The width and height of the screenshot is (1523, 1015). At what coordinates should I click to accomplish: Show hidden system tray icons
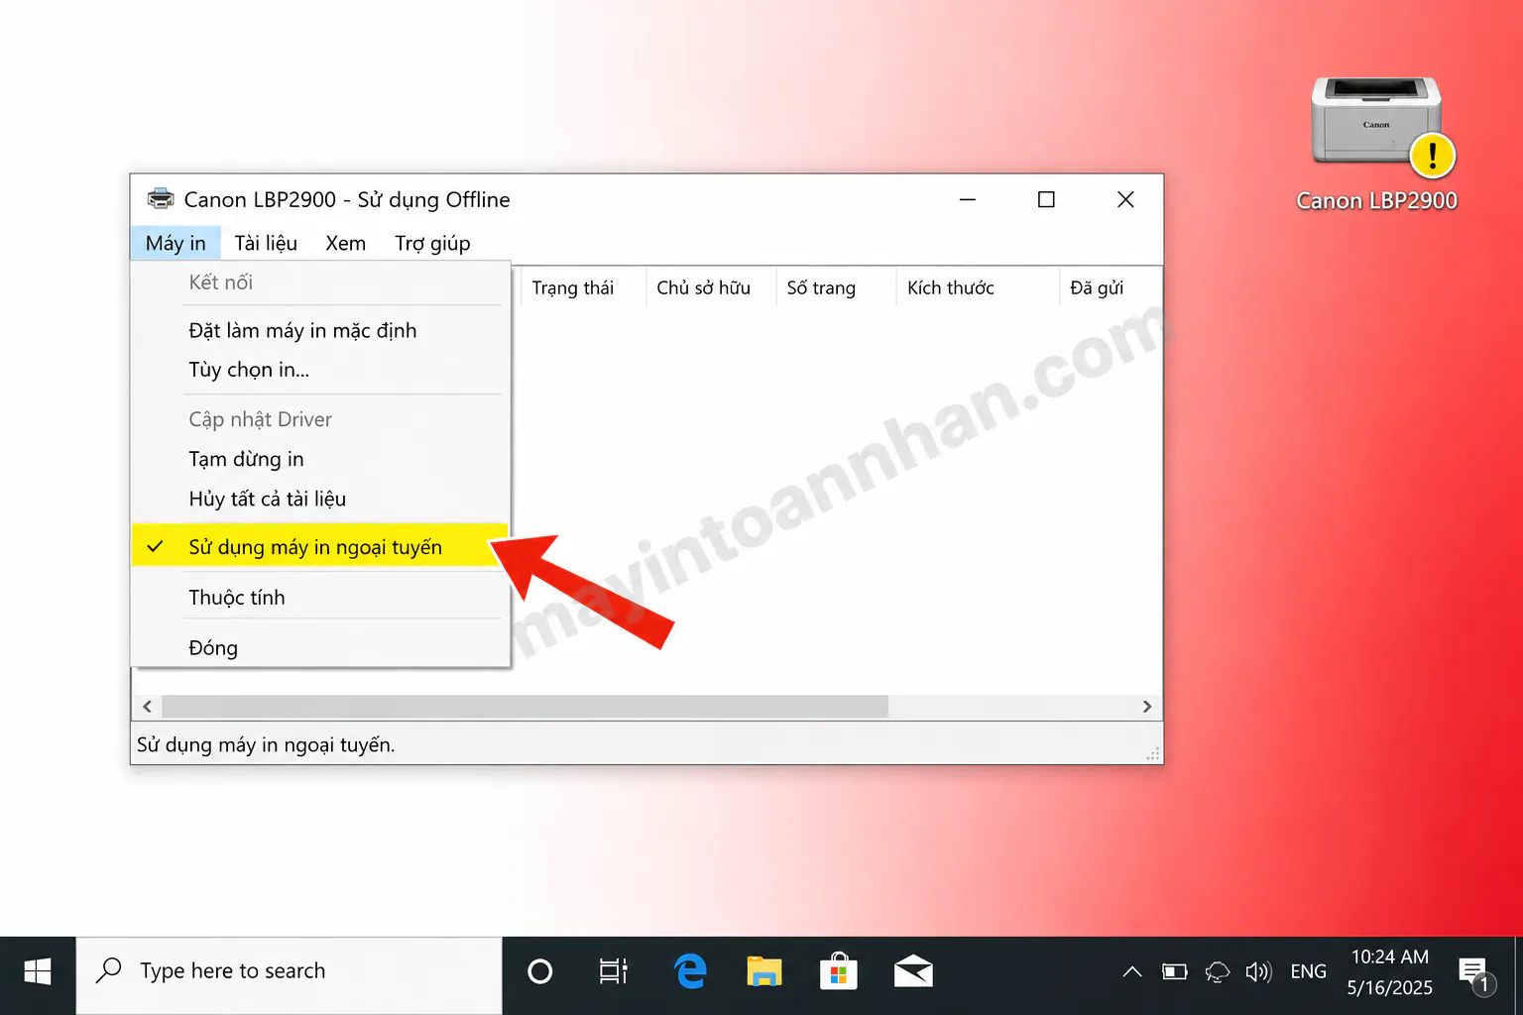[1132, 971]
